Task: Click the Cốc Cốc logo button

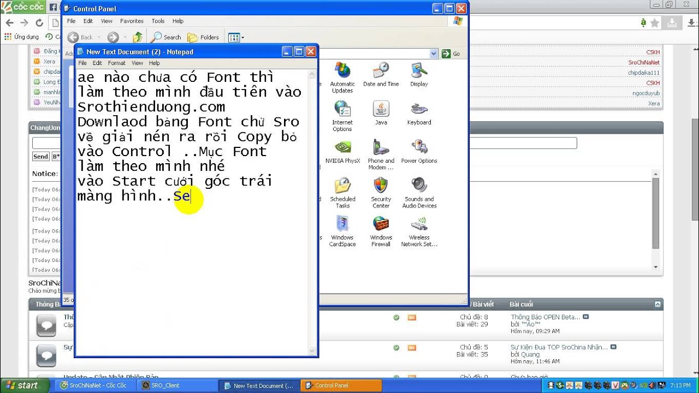Action: click(x=22, y=7)
